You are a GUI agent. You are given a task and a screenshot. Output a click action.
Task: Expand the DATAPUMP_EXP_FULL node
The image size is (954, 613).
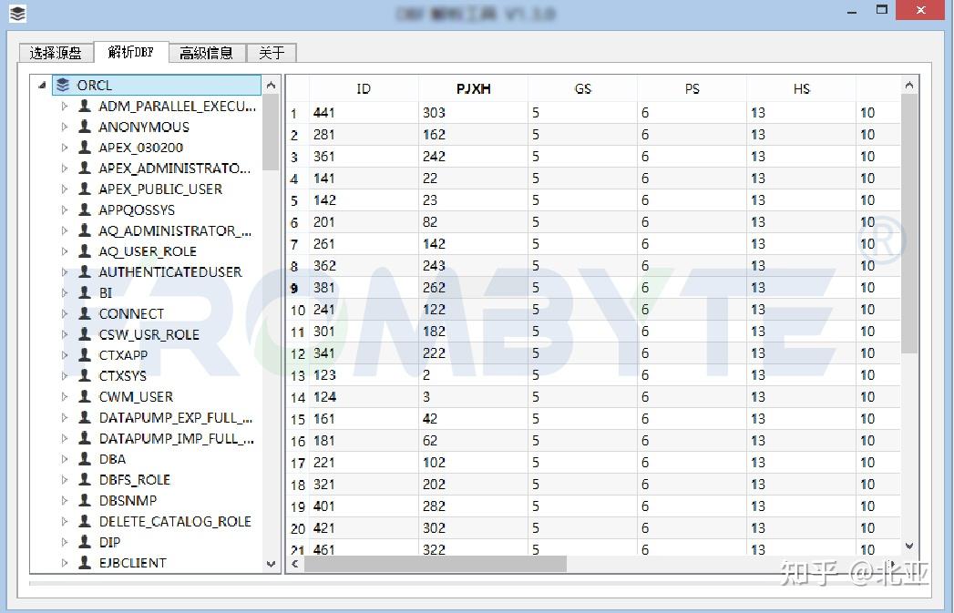pos(64,417)
